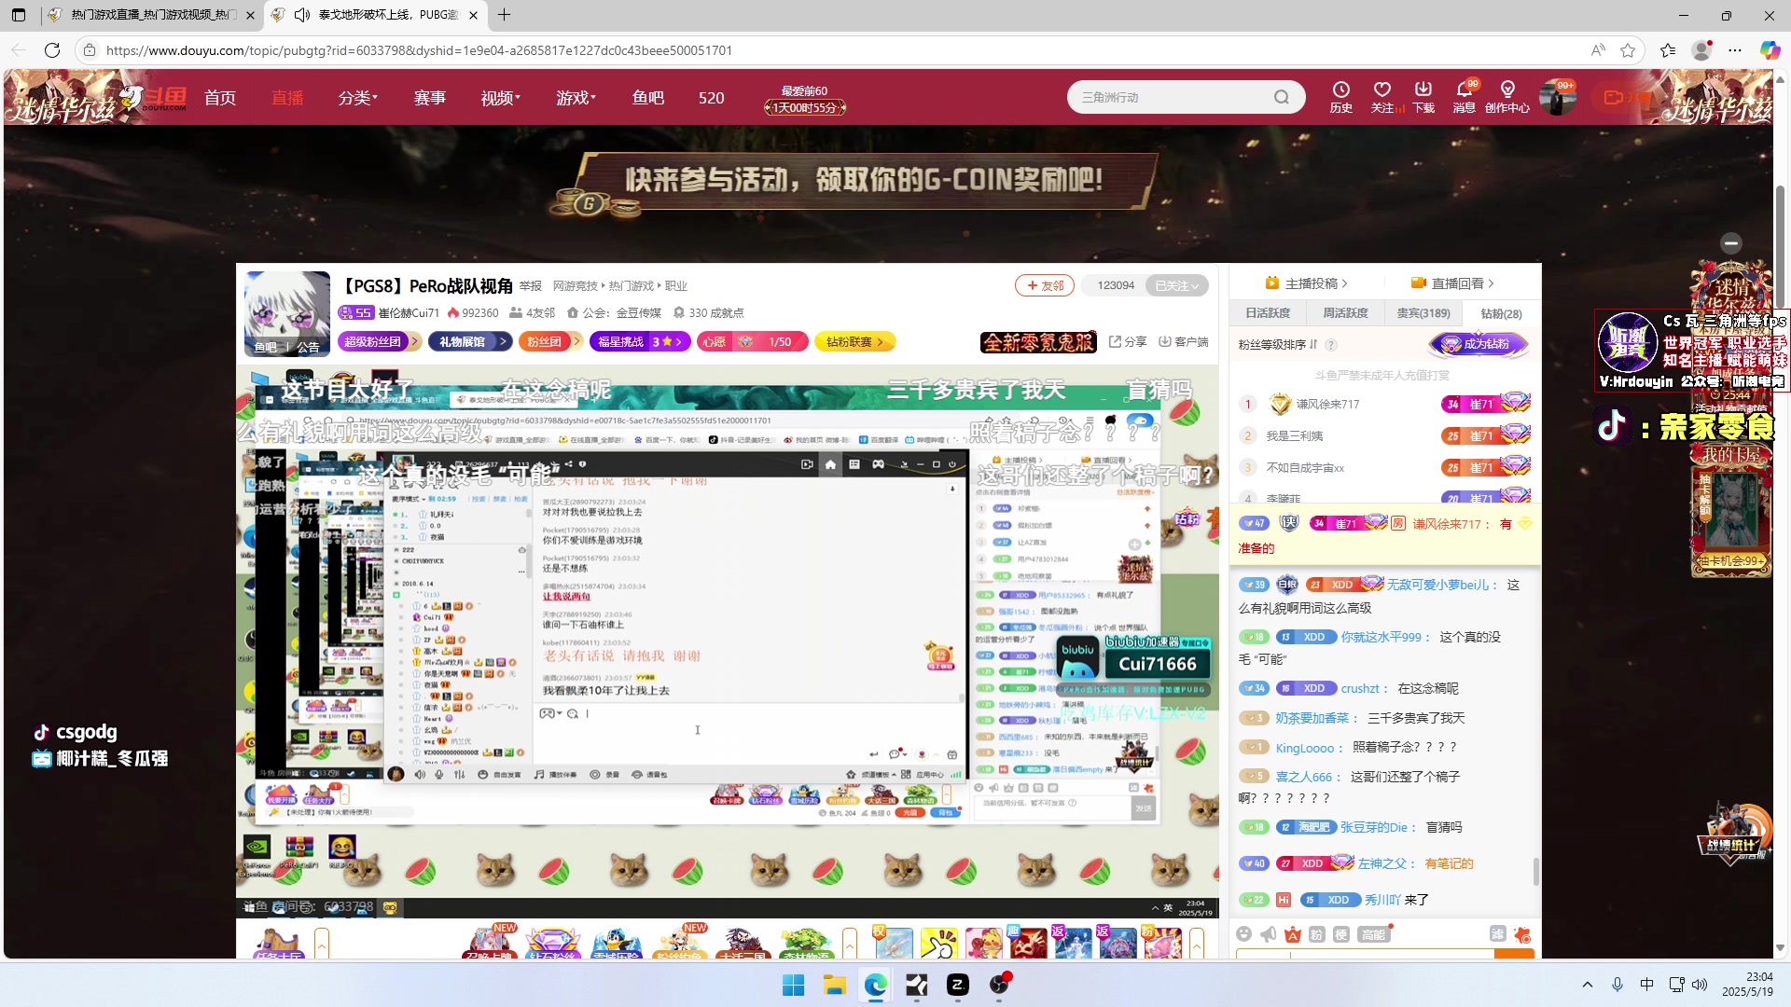Open the 消息 bell notifications
1791x1007 pixels.
1465,97
